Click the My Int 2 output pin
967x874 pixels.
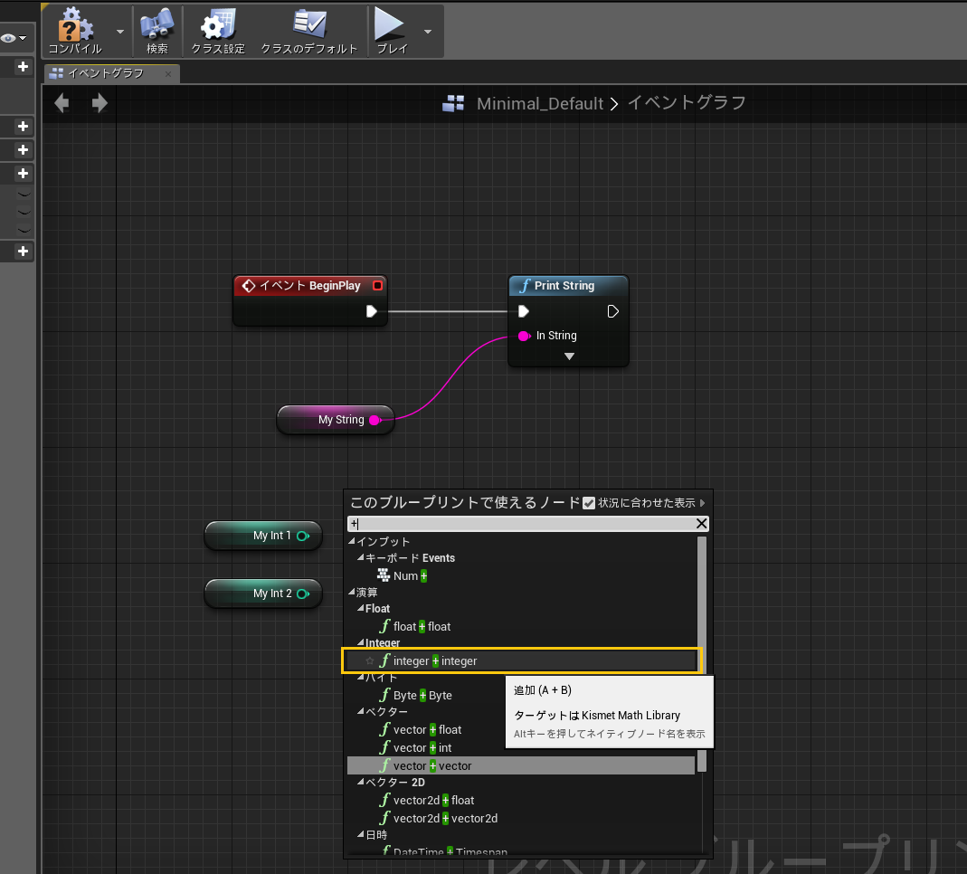click(303, 594)
